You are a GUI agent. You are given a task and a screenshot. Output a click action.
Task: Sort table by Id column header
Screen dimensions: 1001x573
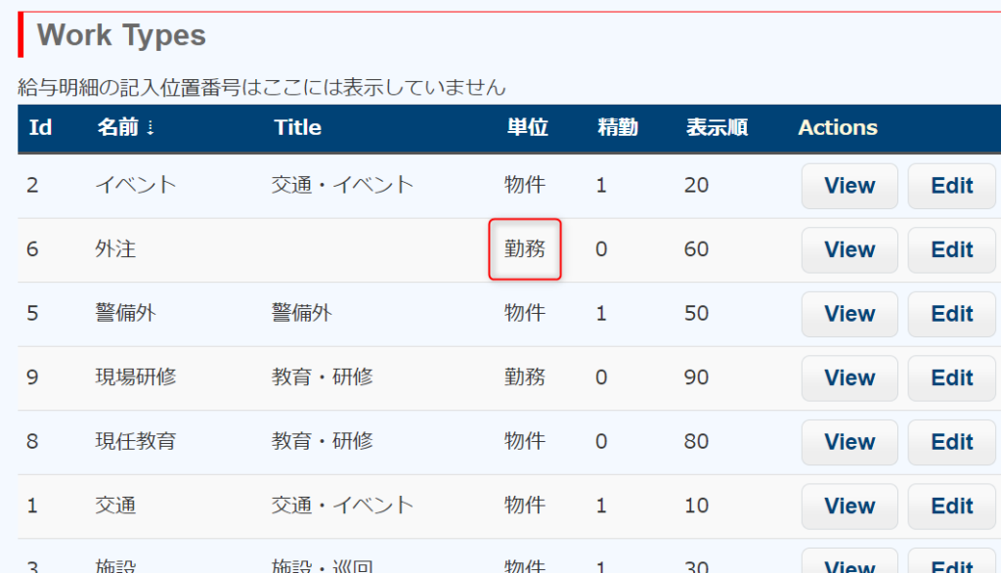tap(40, 128)
